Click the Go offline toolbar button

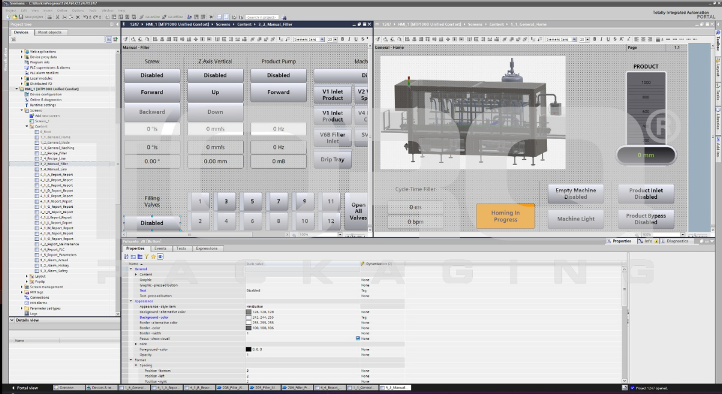173,17
